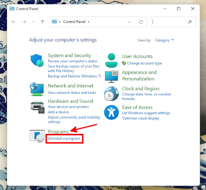Expand chevron after Control Panel breadcrumb
This screenshot has height=190, width=206.
click(89, 22)
